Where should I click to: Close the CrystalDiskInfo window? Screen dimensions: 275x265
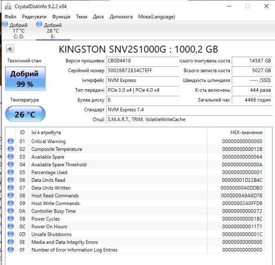[266, 6]
